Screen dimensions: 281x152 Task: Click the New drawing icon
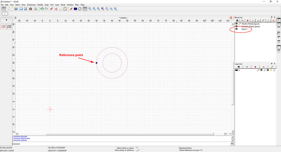coord(12,9)
